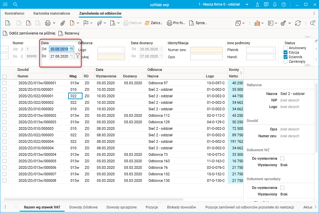Check the Zamknięty status checkbox
The width and height of the screenshot is (319, 213).
286,62
